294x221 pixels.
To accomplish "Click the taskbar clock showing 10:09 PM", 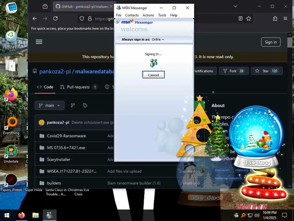I will point(269,215).
